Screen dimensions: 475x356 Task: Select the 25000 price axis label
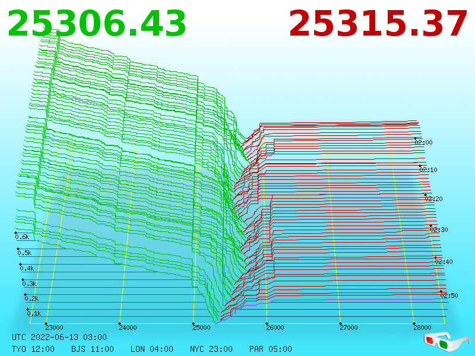pyautogui.click(x=201, y=328)
